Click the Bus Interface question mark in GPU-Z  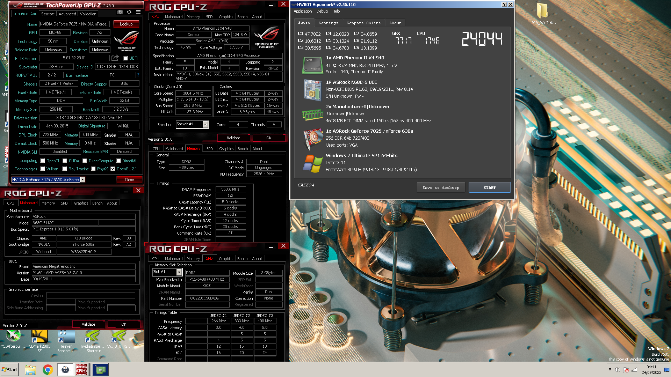[x=138, y=75]
